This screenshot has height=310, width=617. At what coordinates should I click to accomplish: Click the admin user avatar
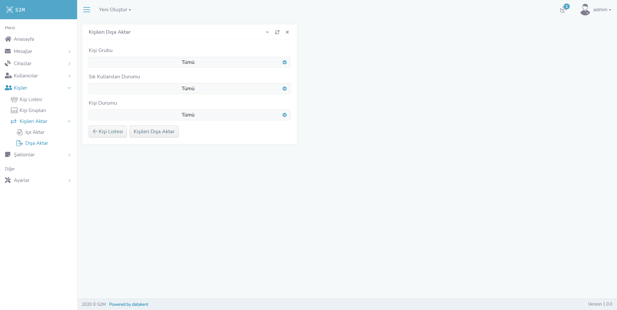pos(585,10)
